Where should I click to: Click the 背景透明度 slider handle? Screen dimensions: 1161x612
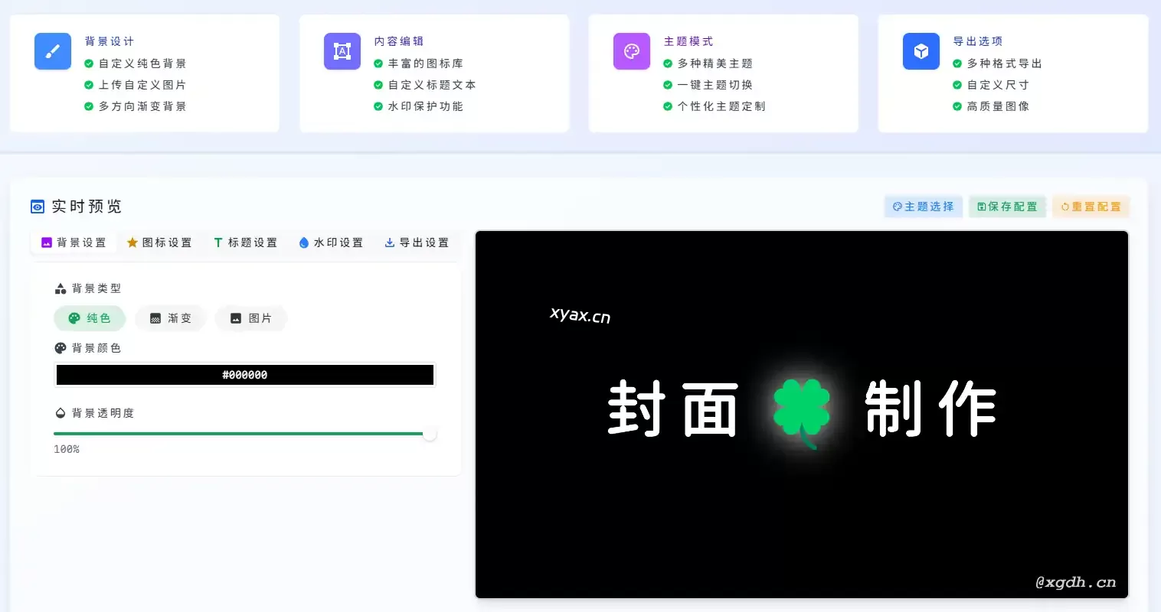(430, 434)
